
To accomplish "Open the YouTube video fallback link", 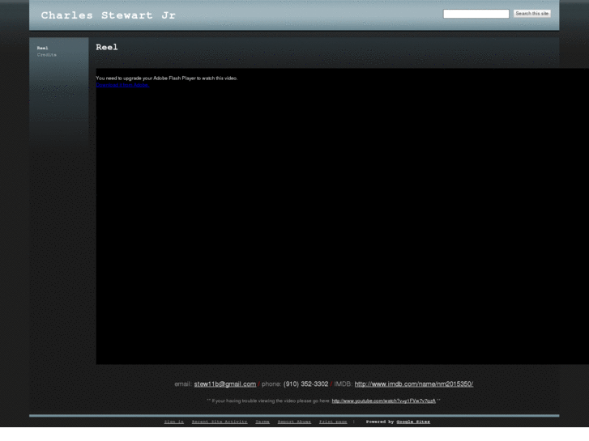I will pos(383,401).
